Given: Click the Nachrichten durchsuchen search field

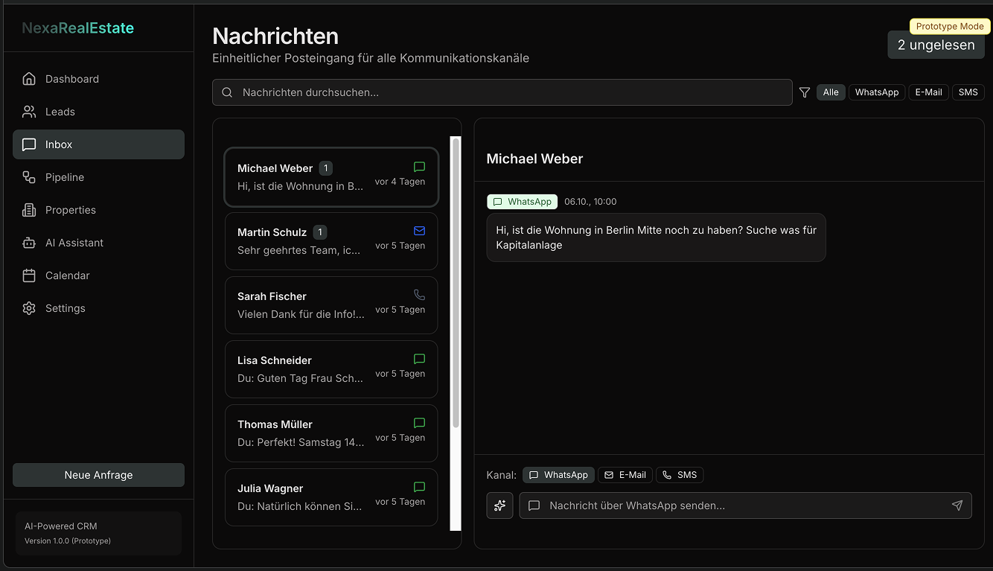Looking at the screenshot, I should click(502, 92).
